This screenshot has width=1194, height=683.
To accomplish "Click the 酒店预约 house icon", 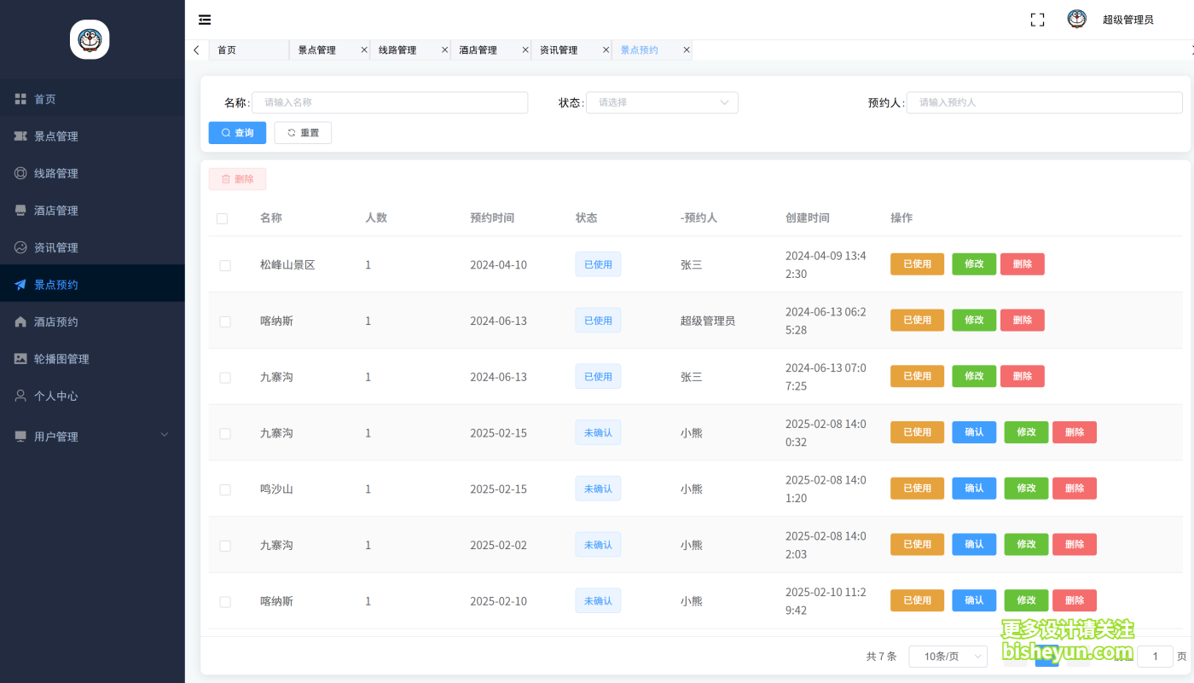I will click(20, 321).
